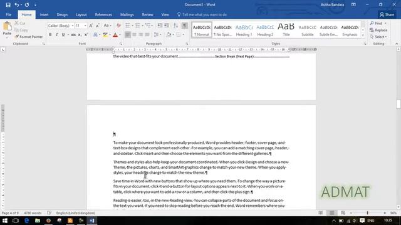
Task: Click Decrease Indent icon
Action: pos(160,26)
